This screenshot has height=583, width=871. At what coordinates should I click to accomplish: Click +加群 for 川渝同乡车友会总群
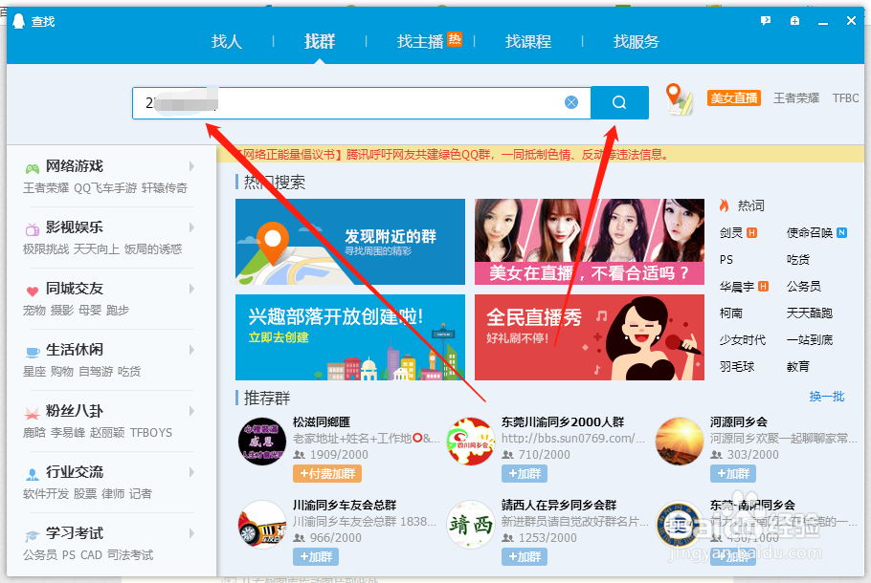tap(316, 557)
